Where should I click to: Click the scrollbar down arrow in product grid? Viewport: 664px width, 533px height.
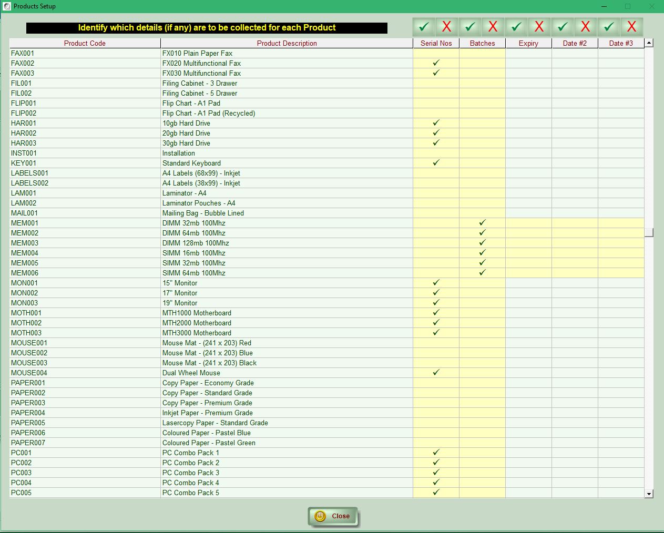pos(649,494)
